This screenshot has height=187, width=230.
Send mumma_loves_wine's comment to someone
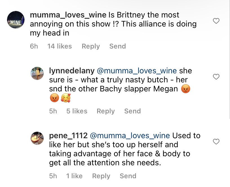tap(118, 46)
